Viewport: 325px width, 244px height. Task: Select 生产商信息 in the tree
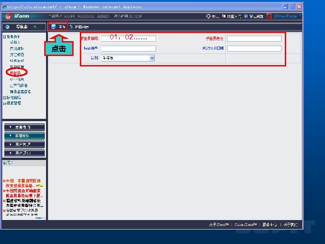pos(19,85)
